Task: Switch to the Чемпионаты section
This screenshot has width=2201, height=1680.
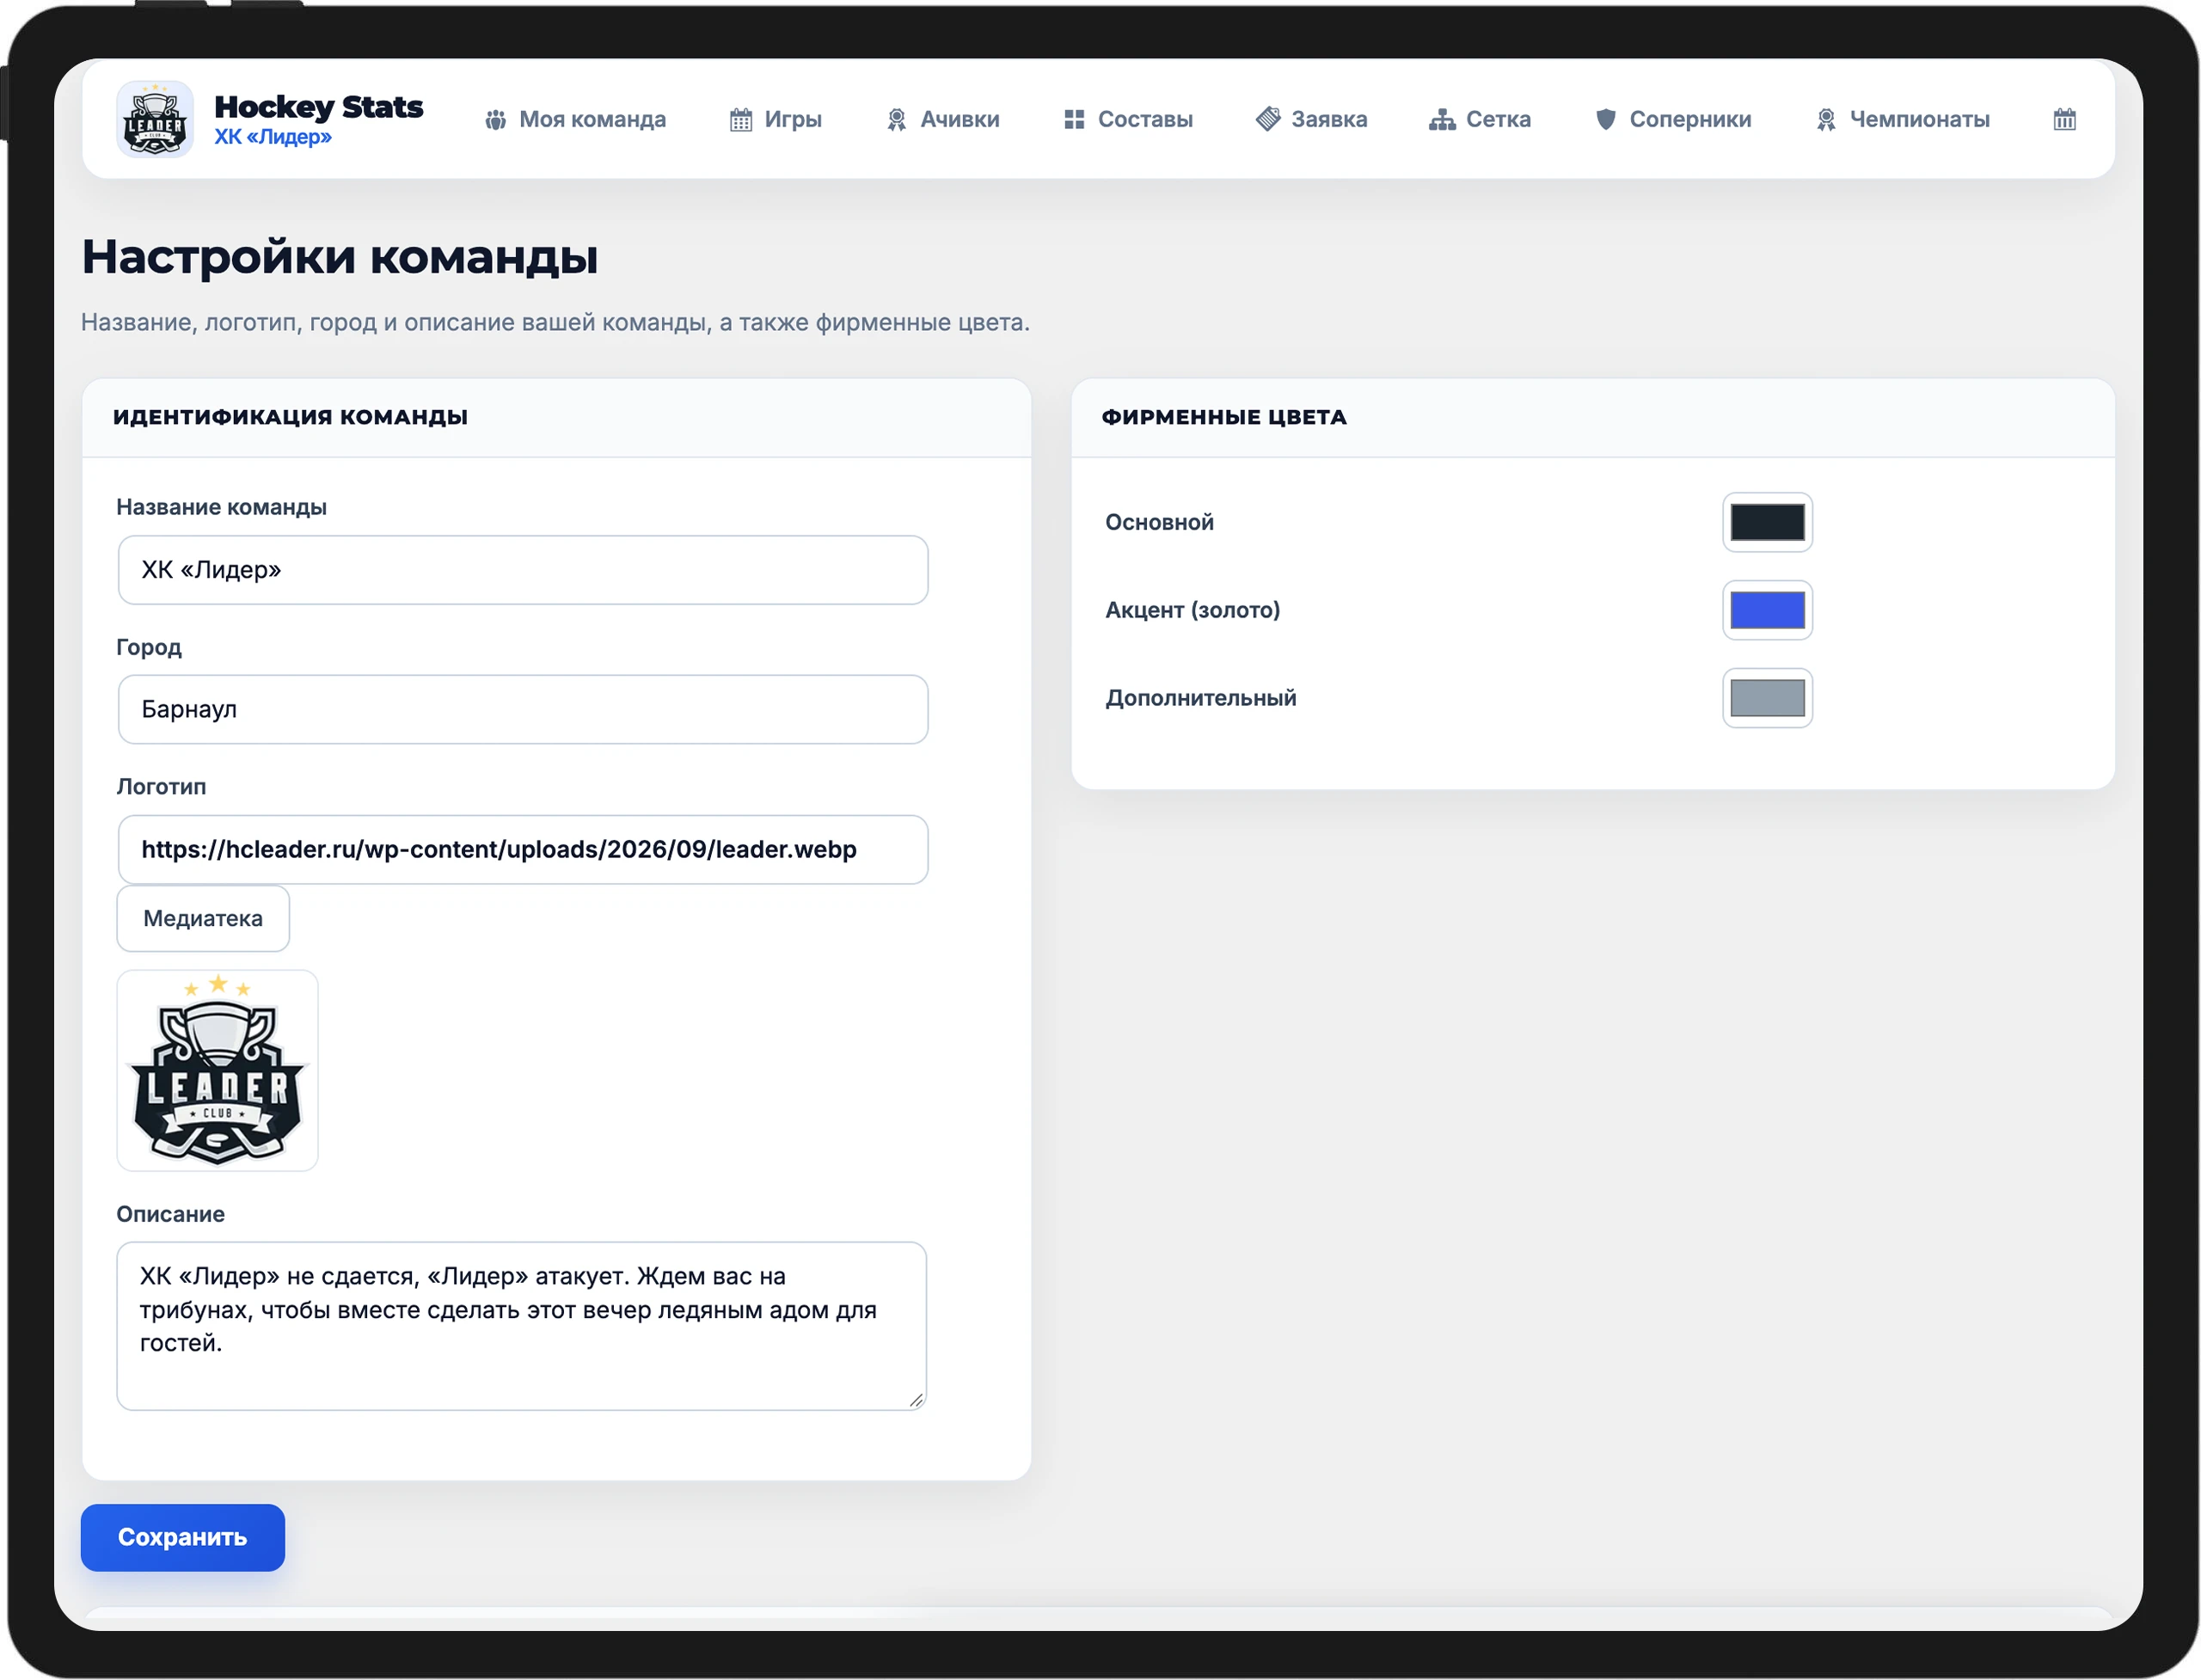Action: [x=1903, y=120]
